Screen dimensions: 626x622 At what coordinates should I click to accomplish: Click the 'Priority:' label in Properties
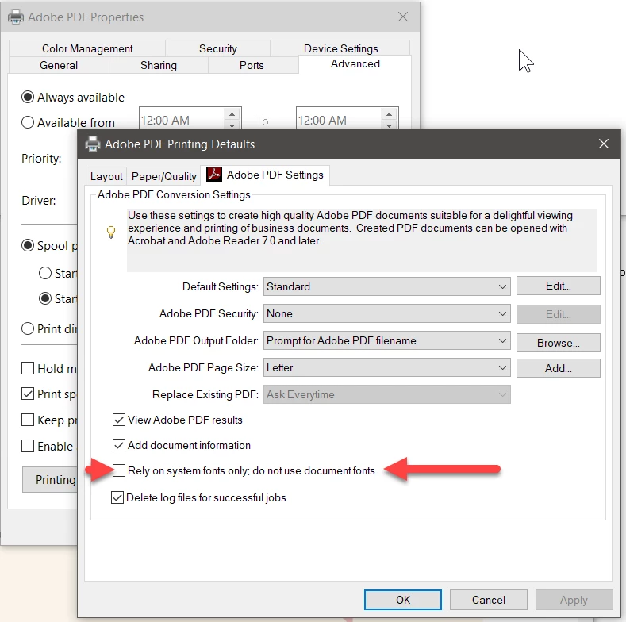[x=41, y=159]
